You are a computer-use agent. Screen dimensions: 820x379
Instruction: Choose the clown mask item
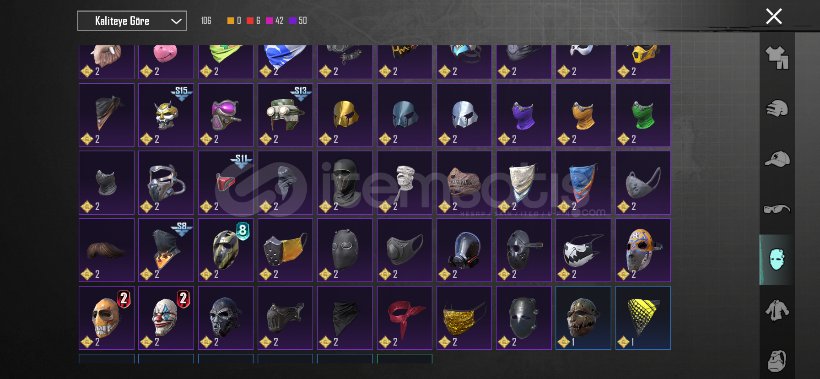pos(166,318)
